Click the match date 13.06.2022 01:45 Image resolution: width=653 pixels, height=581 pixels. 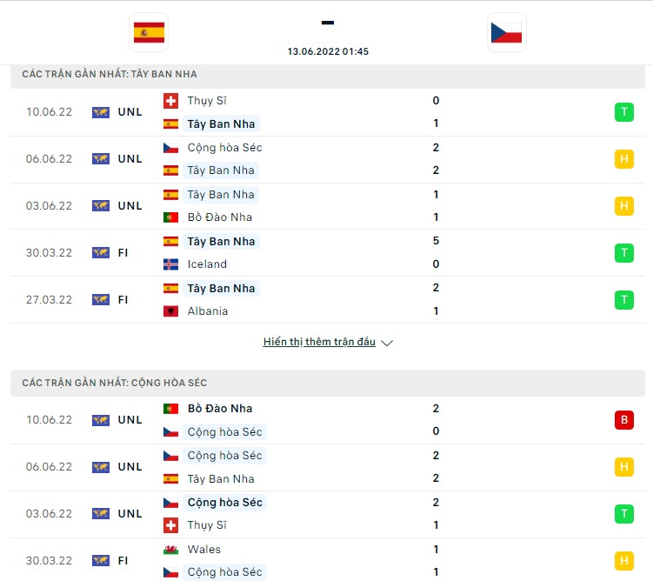tap(328, 51)
